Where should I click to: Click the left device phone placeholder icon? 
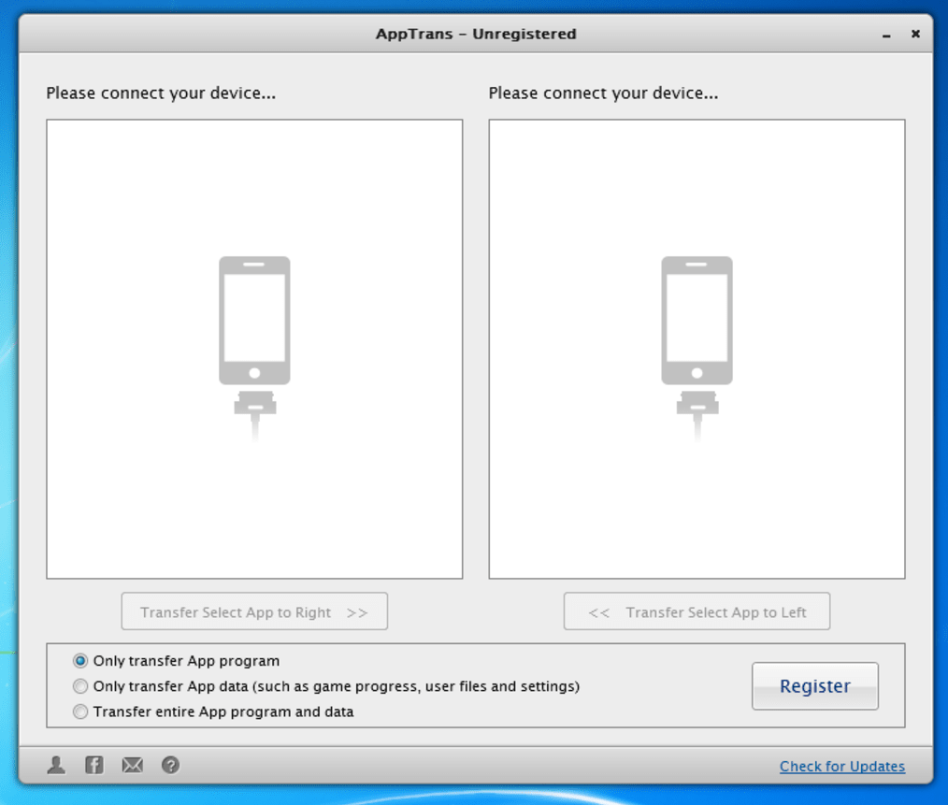254,349
